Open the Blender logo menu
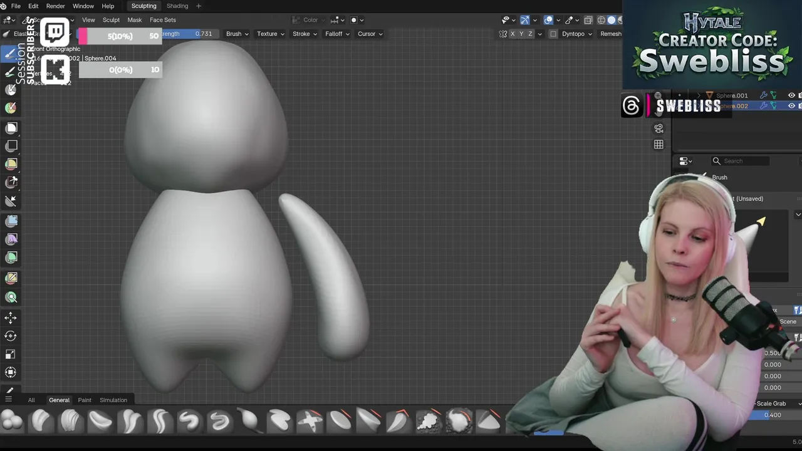 click(x=4, y=6)
